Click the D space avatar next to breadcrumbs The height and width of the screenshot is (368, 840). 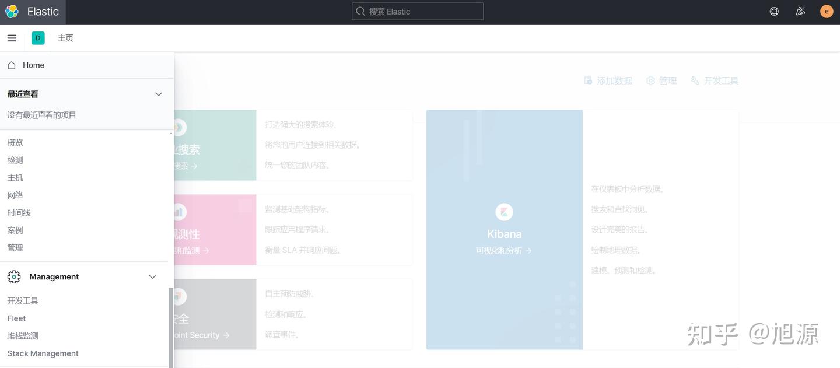tap(37, 37)
